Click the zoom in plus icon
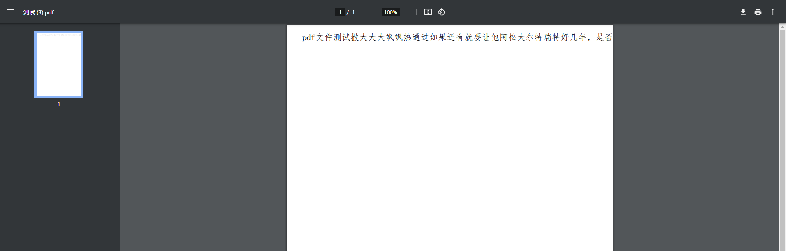The image size is (786, 251). coord(408,12)
